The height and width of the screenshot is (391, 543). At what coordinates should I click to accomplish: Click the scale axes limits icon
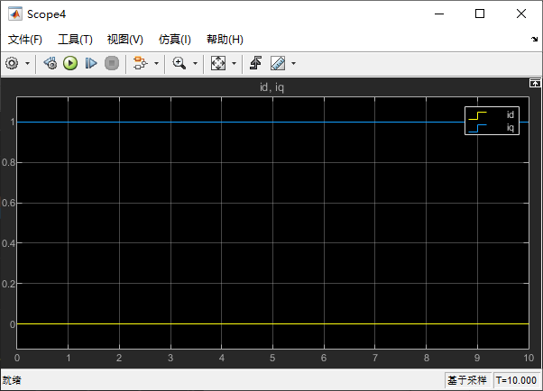[x=218, y=63]
